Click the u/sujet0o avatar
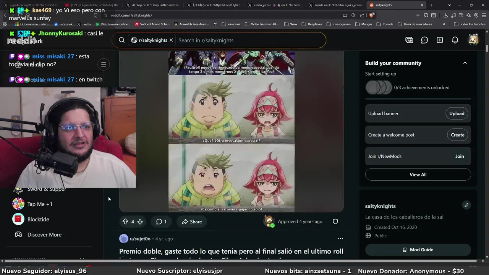489x275 pixels. (124, 239)
